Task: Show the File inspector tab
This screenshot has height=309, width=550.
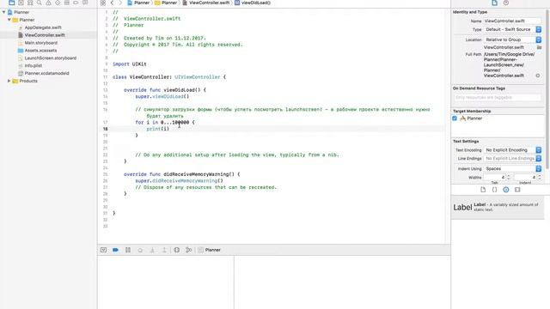Action: 494,3
